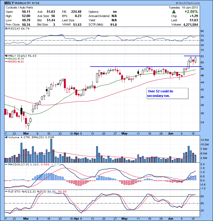Click the Options value 'no'

pyautogui.click(x=115, y=12)
